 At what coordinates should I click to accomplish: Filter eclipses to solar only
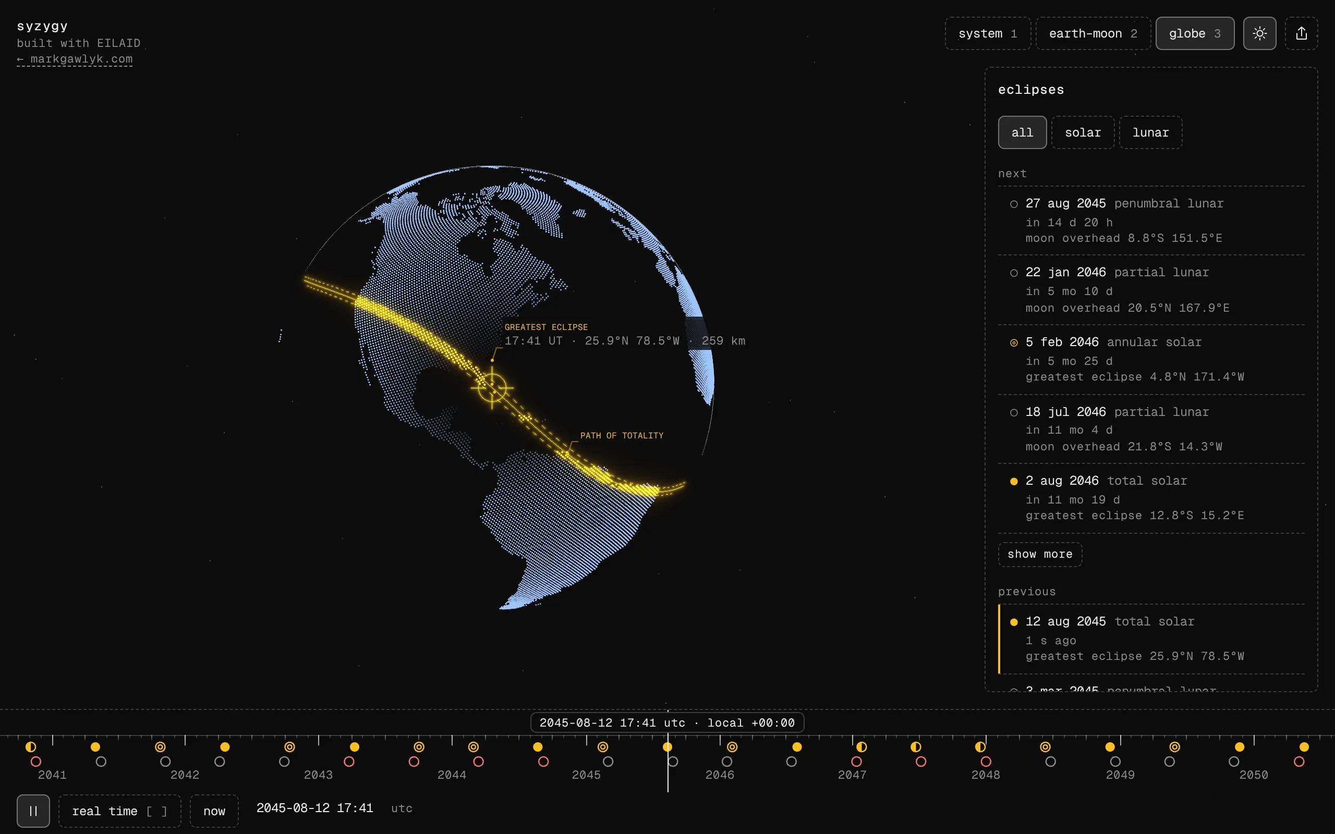point(1083,132)
